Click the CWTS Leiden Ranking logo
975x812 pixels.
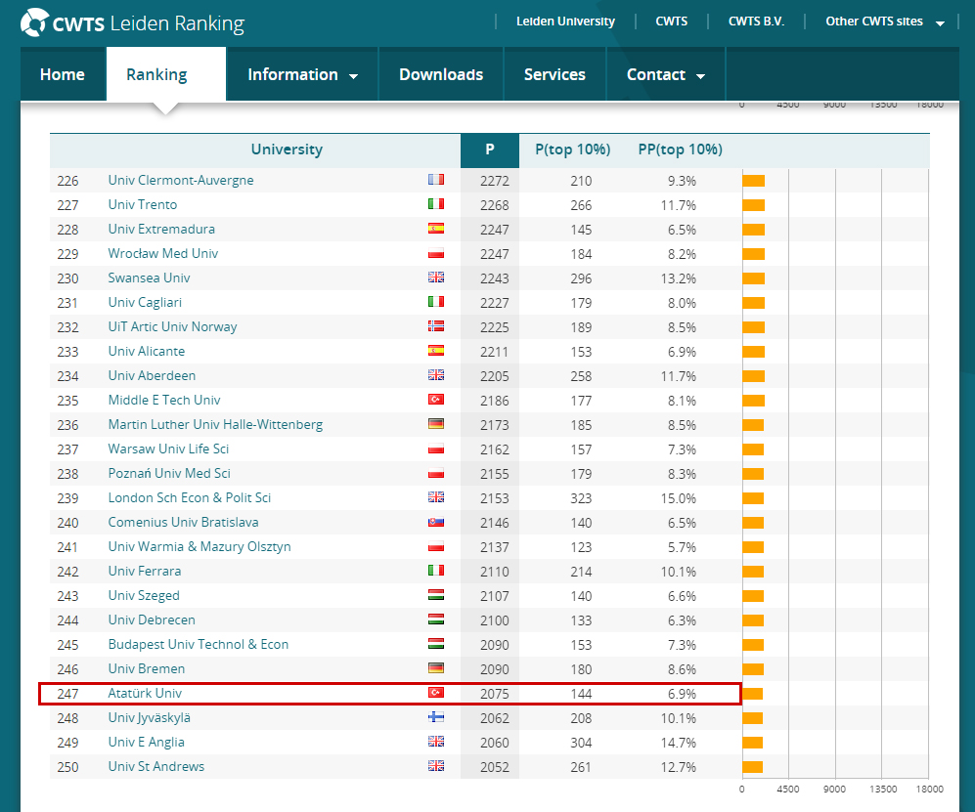click(133, 23)
